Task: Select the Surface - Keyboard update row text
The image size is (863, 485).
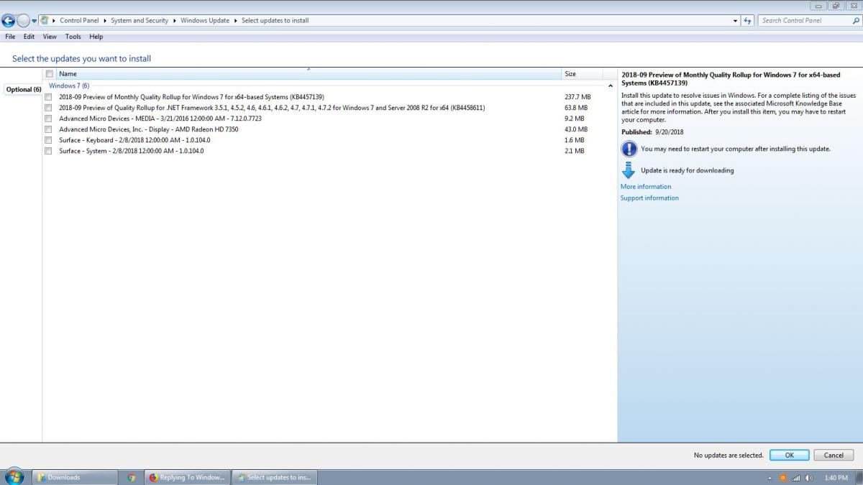Action: pyautogui.click(x=134, y=140)
